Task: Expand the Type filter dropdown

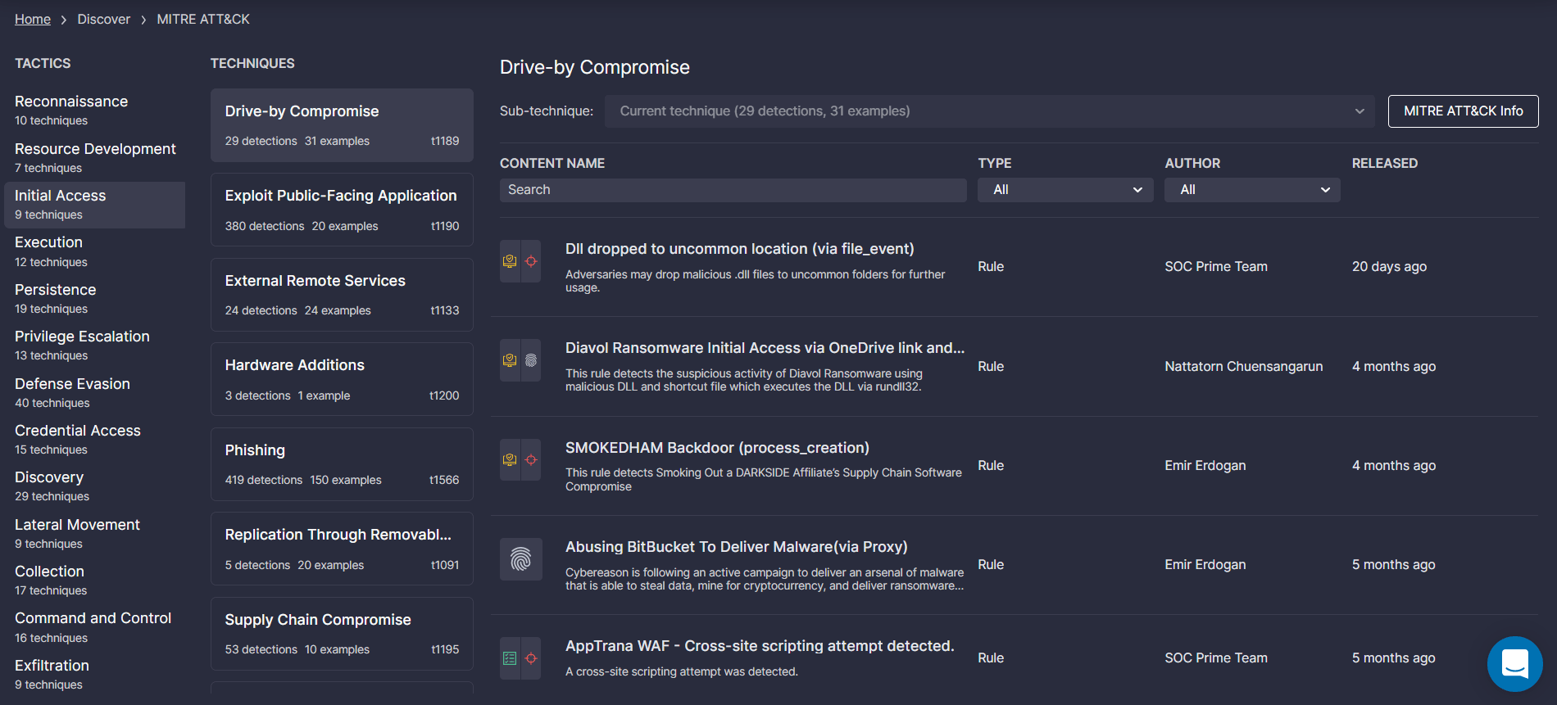Action: click(x=1065, y=190)
